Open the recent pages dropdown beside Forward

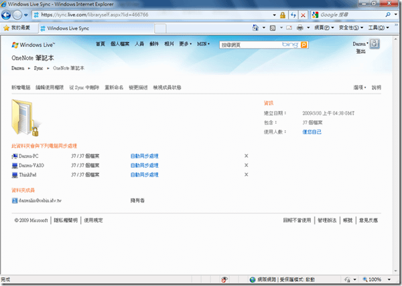[x=26, y=15]
